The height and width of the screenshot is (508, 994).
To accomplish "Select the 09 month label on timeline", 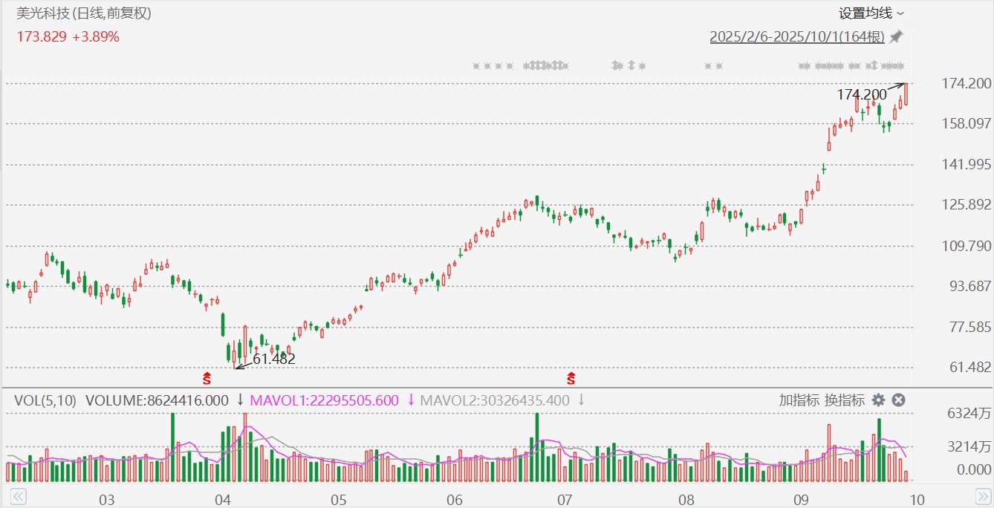I will click(x=801, y=498).
